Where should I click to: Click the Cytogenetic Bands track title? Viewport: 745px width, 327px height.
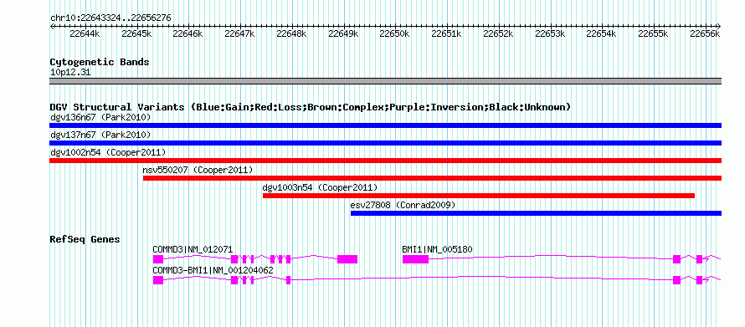(x=100, y=62)
